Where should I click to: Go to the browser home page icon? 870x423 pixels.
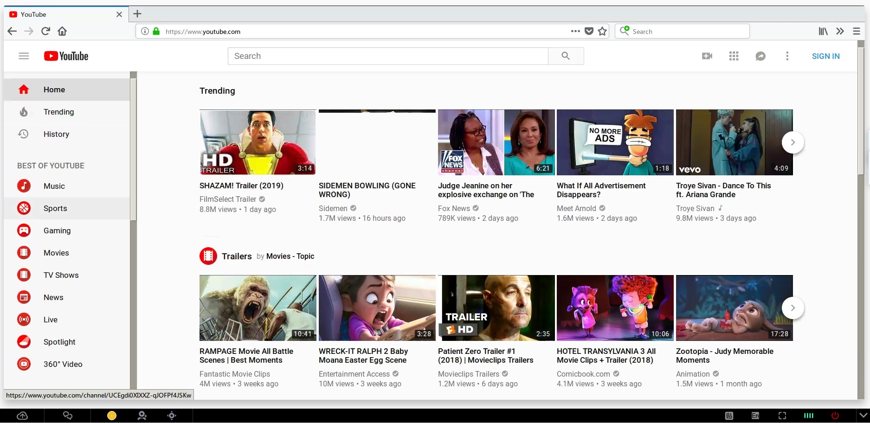62,31
